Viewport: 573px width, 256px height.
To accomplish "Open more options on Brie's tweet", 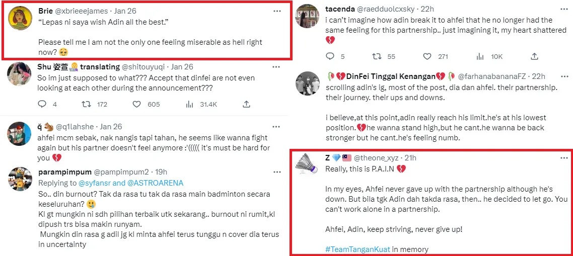I will pyautogui.click(x=277, y=11).
